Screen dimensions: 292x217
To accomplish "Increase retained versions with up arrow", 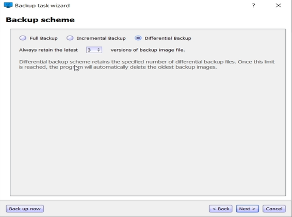I will (99, 48).
